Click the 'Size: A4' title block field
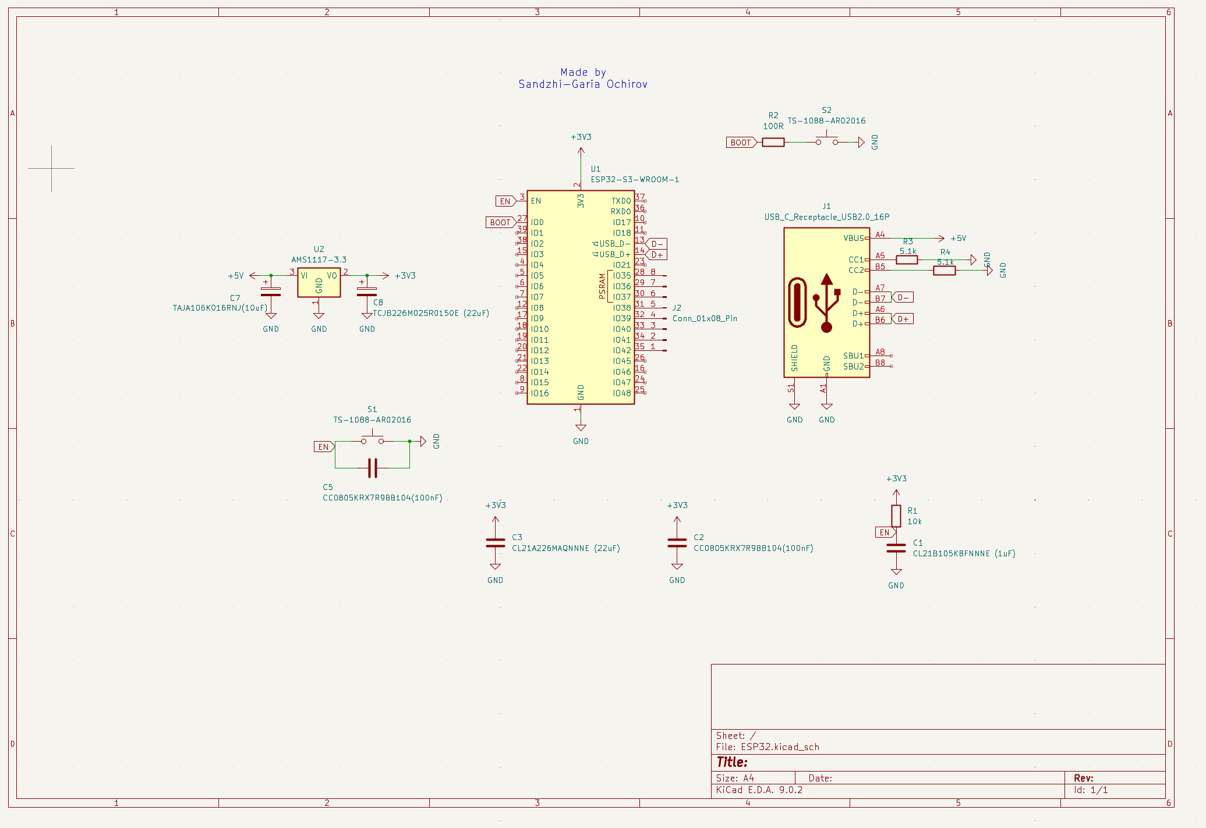 pyautogui.click(x=735, y=778)
